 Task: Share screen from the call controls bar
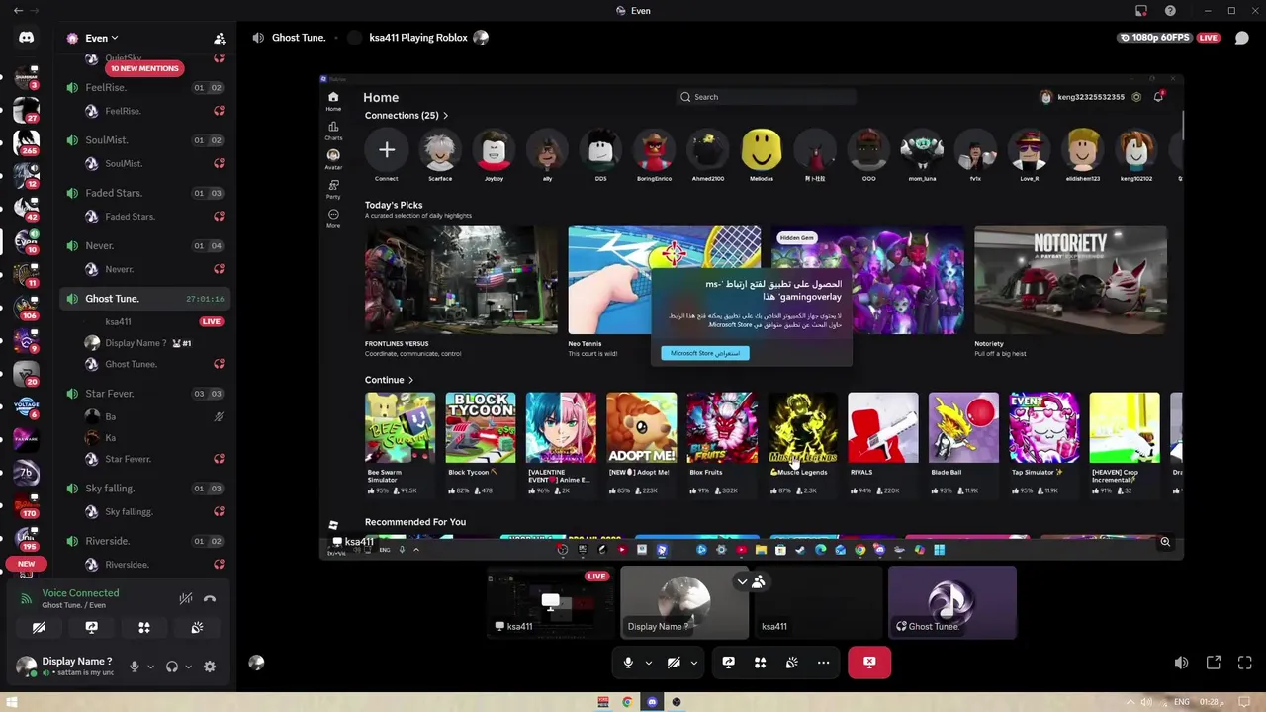pos(729,663)
